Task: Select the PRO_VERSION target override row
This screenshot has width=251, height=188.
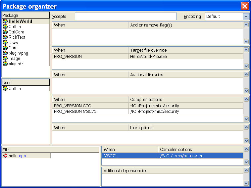Action: pos(148,57)
